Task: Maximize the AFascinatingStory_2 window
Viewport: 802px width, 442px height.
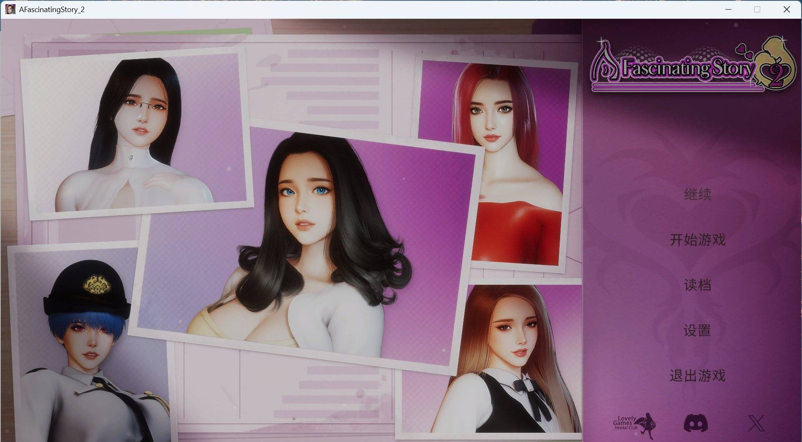Action: coord(757,9)
